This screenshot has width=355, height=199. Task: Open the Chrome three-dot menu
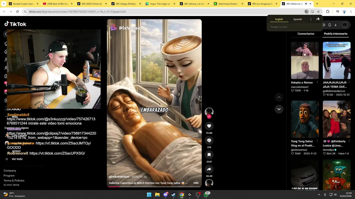coord(351,12)
